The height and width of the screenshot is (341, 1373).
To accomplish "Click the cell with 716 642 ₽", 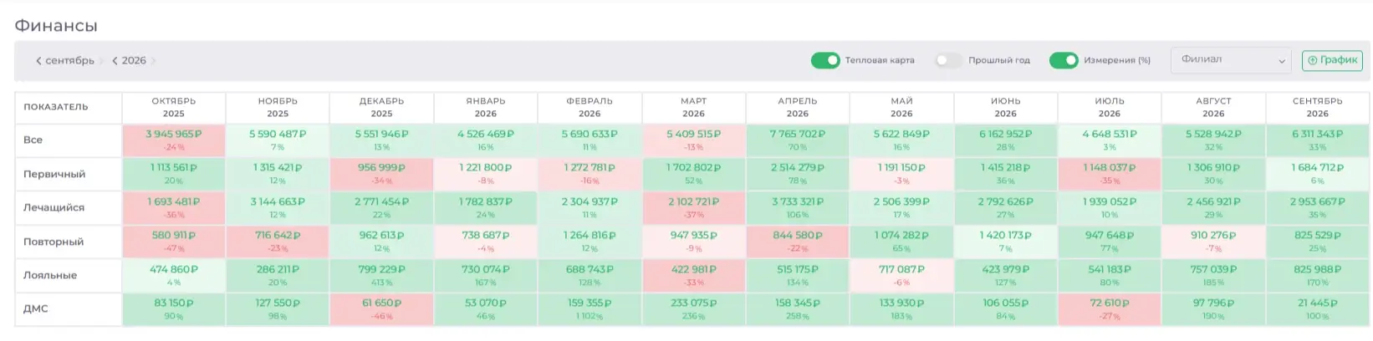I will click(x=278, y=242).
